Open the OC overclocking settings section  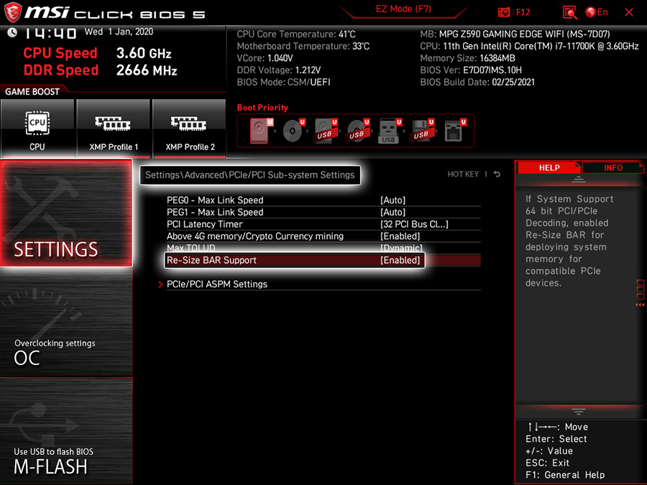[66, 323]
